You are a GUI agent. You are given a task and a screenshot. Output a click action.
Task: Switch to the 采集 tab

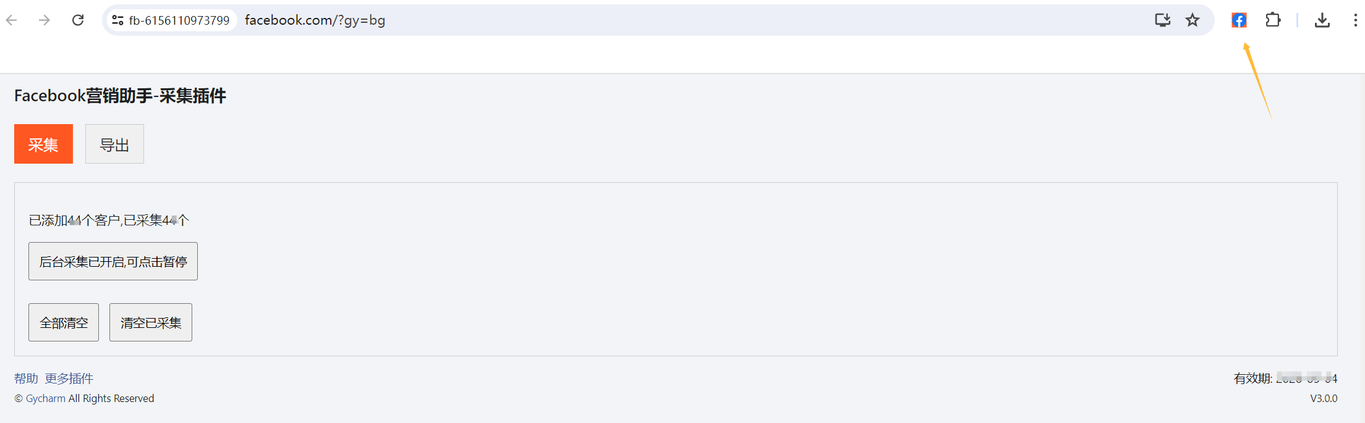43,144
